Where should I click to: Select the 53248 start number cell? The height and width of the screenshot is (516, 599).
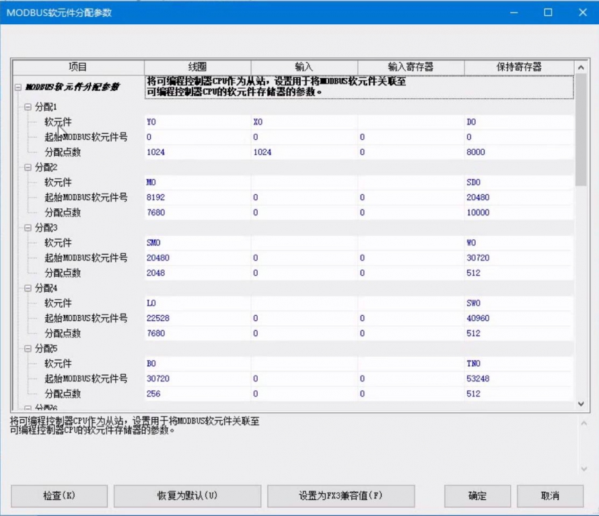pyautogui.click(x=519, y=379)
